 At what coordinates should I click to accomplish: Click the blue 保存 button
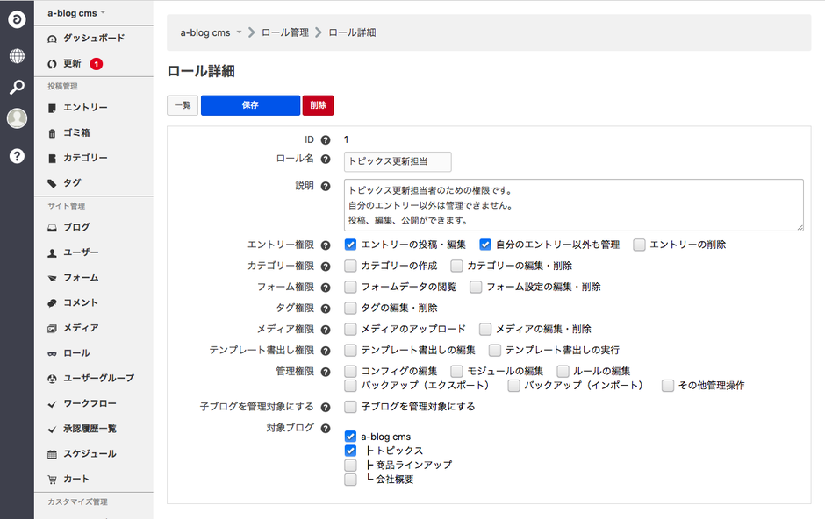250,105
